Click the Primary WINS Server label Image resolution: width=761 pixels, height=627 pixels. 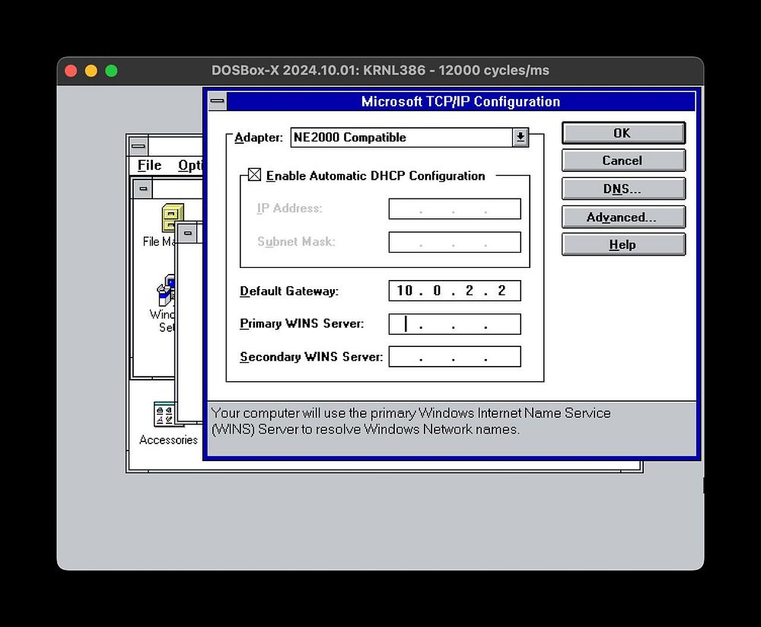[302, 323]
